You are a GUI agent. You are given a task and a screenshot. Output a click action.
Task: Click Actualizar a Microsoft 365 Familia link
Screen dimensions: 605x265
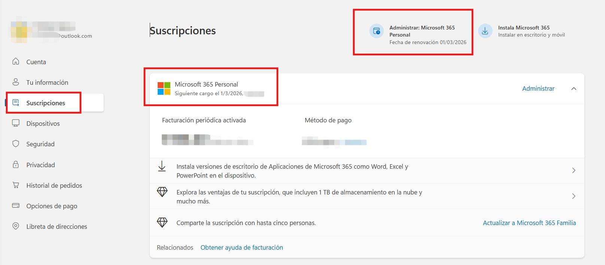pyautogui.click(x=529, y=223)
